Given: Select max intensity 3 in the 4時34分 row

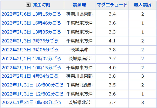Looking at the screenshot, I should [143, 76].
